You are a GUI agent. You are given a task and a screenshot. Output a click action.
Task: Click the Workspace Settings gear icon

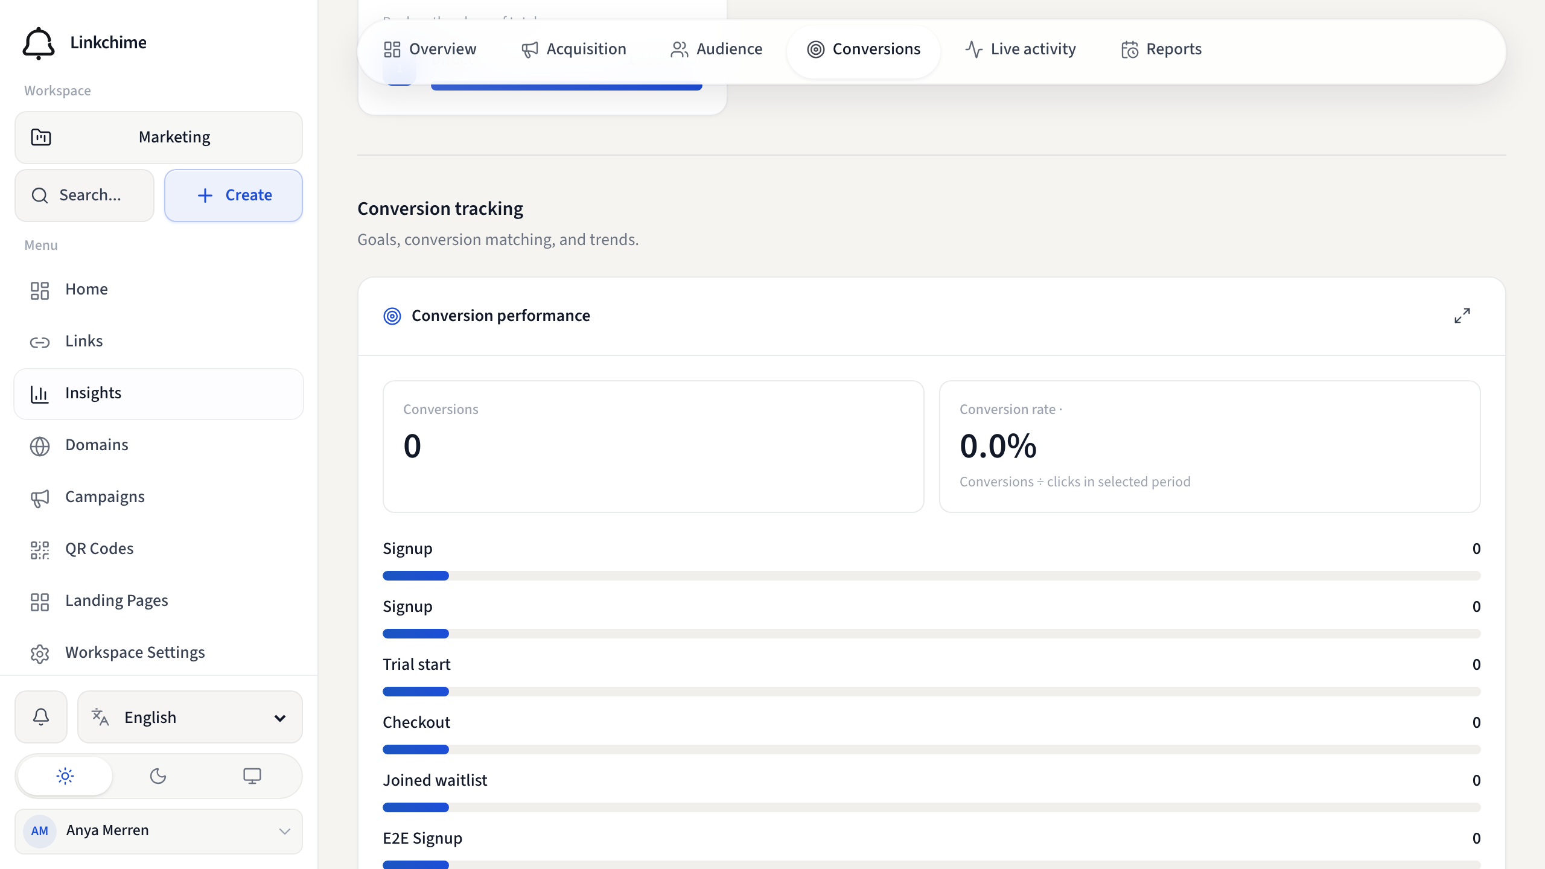point(40,654)
